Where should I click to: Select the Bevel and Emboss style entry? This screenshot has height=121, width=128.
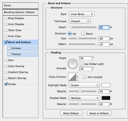pos(20,42)
